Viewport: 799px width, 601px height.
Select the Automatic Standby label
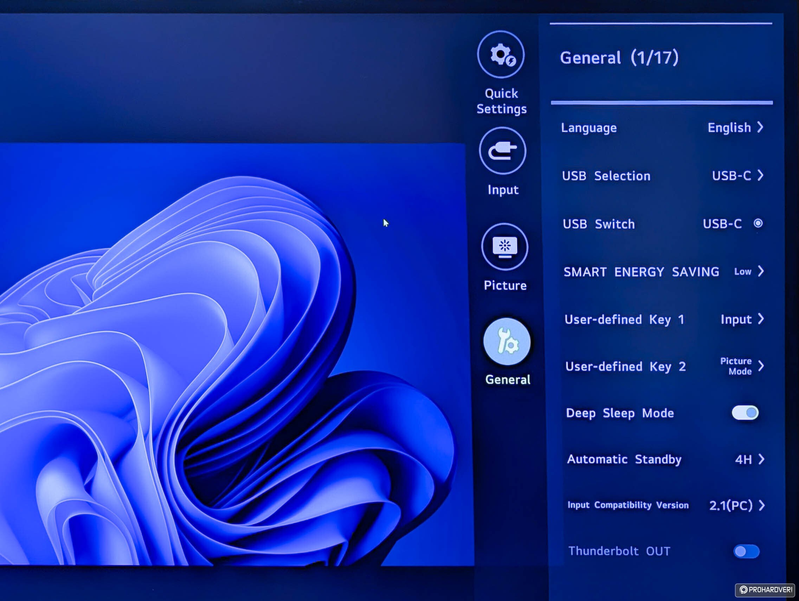[x=624, y=459]
